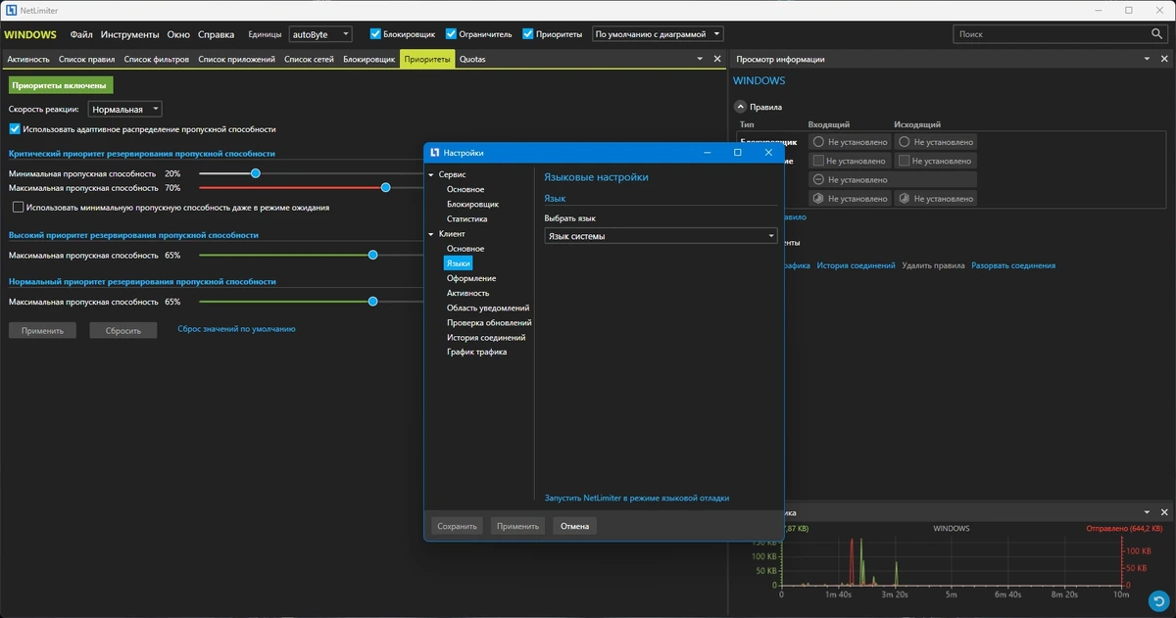Click the Отмена button in settings
This screenshot has height=618, width=1176.
575,526
